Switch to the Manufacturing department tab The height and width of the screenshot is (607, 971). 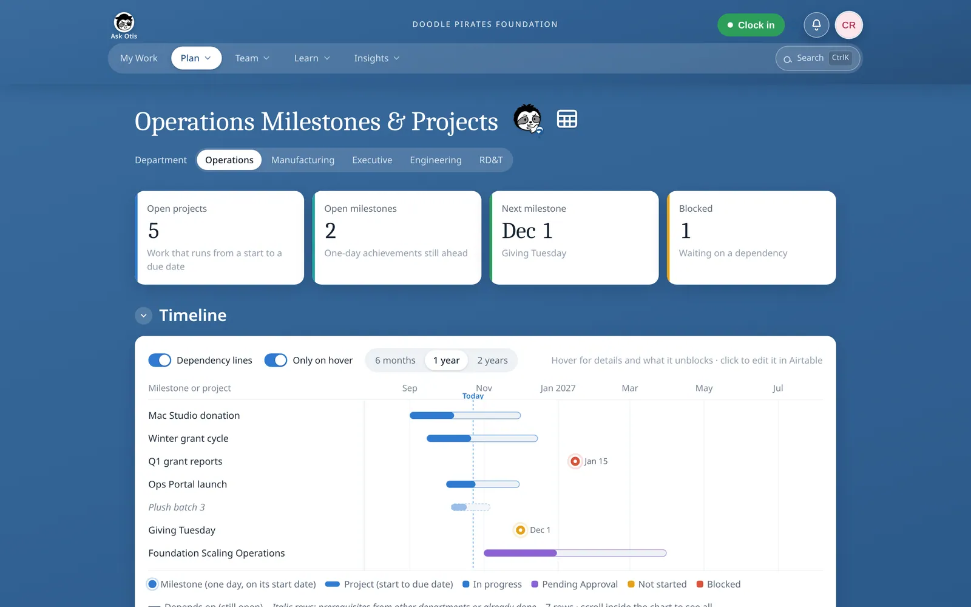pyautogui.click(x=303, y=160)
